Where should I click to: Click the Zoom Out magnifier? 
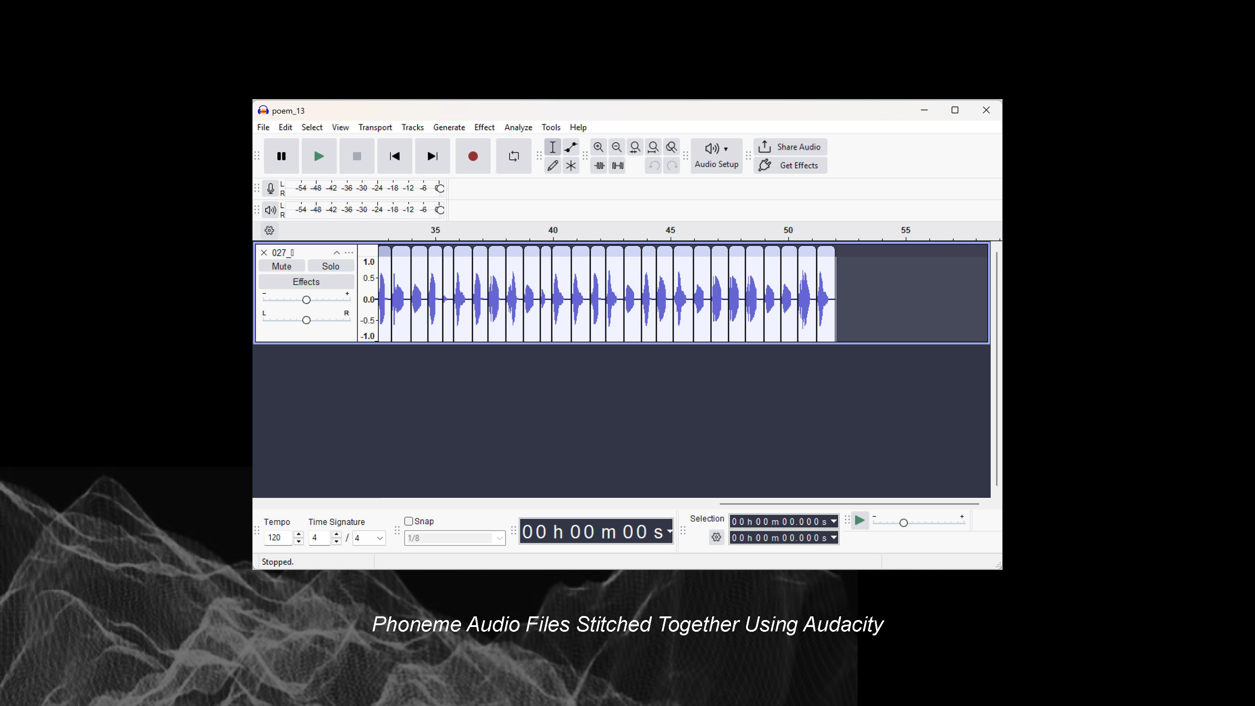click(617, 147)
